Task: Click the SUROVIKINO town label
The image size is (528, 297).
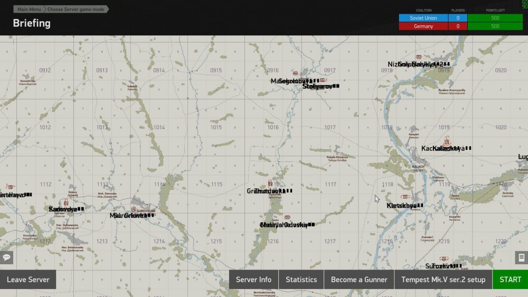Action: (x=146, y=211)
